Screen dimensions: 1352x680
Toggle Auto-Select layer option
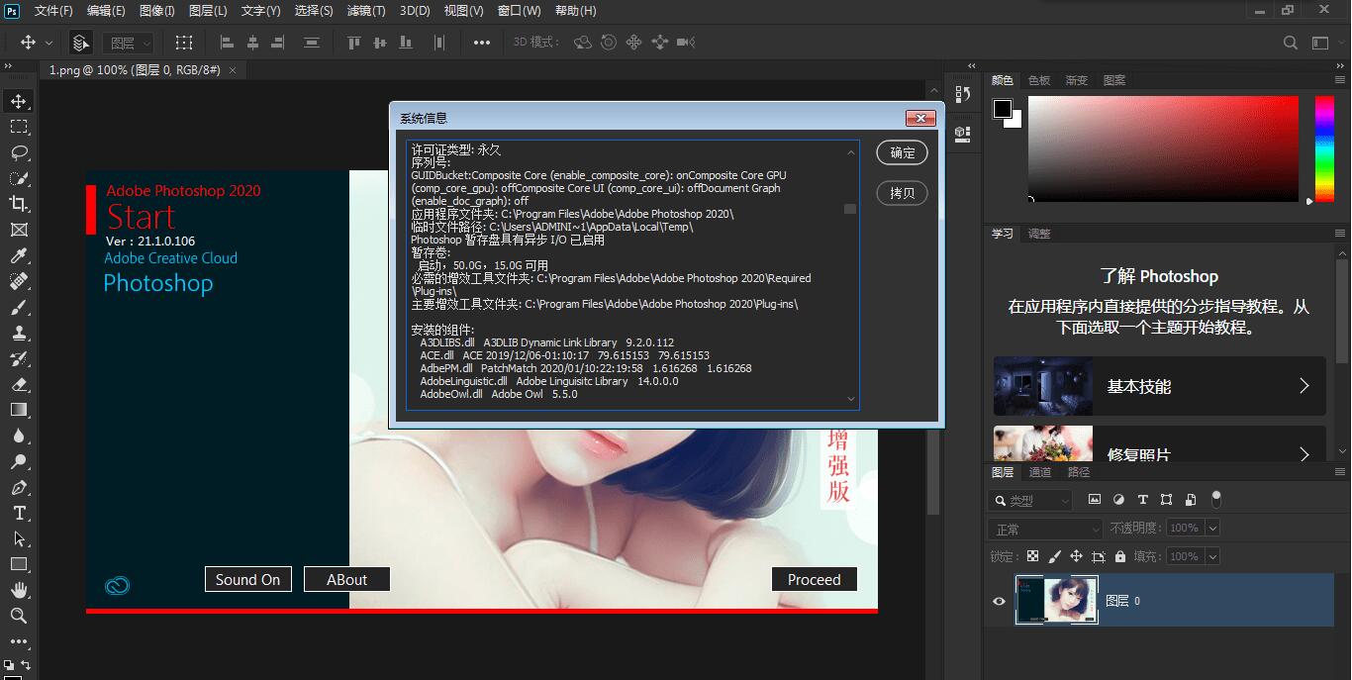point(80,43)
